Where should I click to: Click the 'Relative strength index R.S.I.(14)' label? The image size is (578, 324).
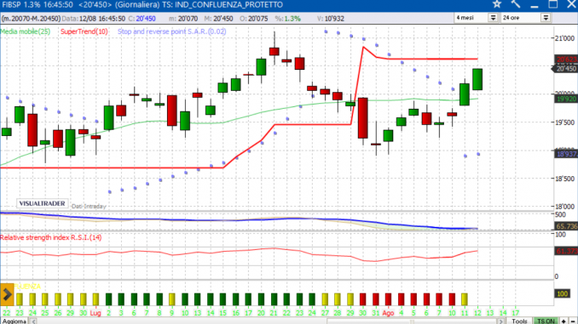click(x=51, y=237)
